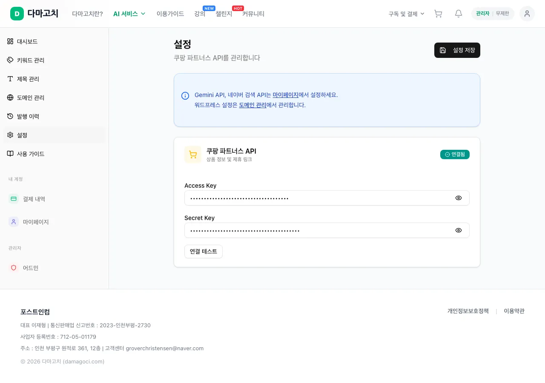Open 챌린지 menu item
Screen dimensions: 545x383
click(224, 14)
